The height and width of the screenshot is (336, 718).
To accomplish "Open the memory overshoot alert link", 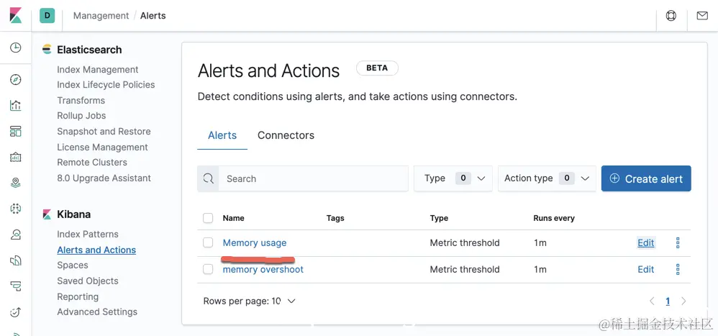I will (x=263, y=269).
